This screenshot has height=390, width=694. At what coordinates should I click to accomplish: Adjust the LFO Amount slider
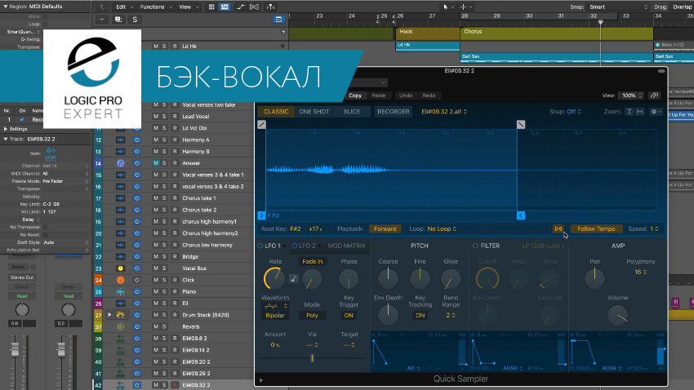(312, 357)
